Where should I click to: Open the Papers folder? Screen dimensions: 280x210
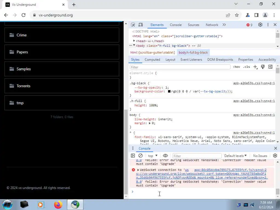pos(62,52)
